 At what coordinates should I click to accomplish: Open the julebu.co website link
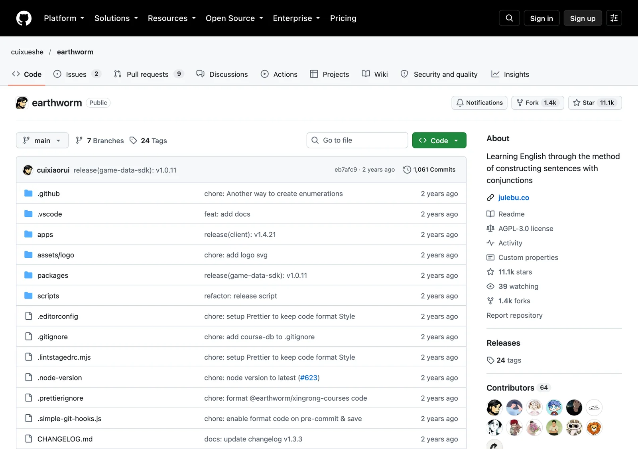[x=514, y=198]
